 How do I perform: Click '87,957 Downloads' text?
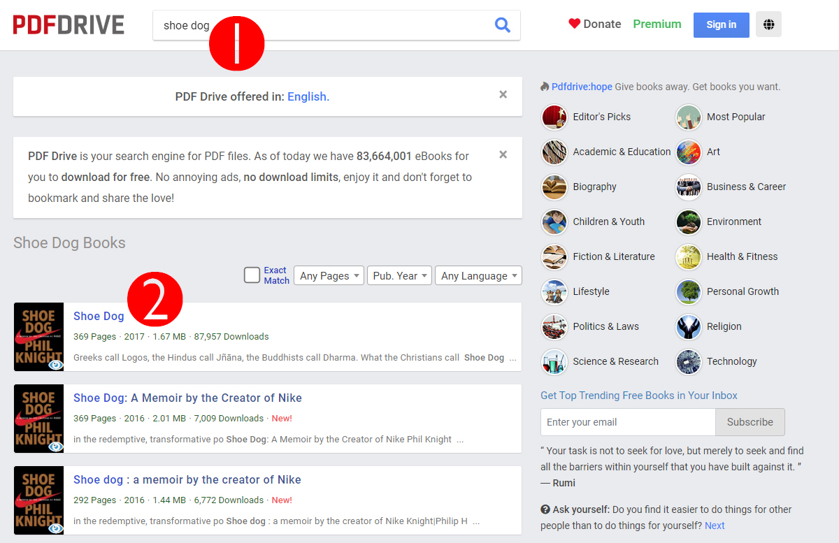click(231, 337)
